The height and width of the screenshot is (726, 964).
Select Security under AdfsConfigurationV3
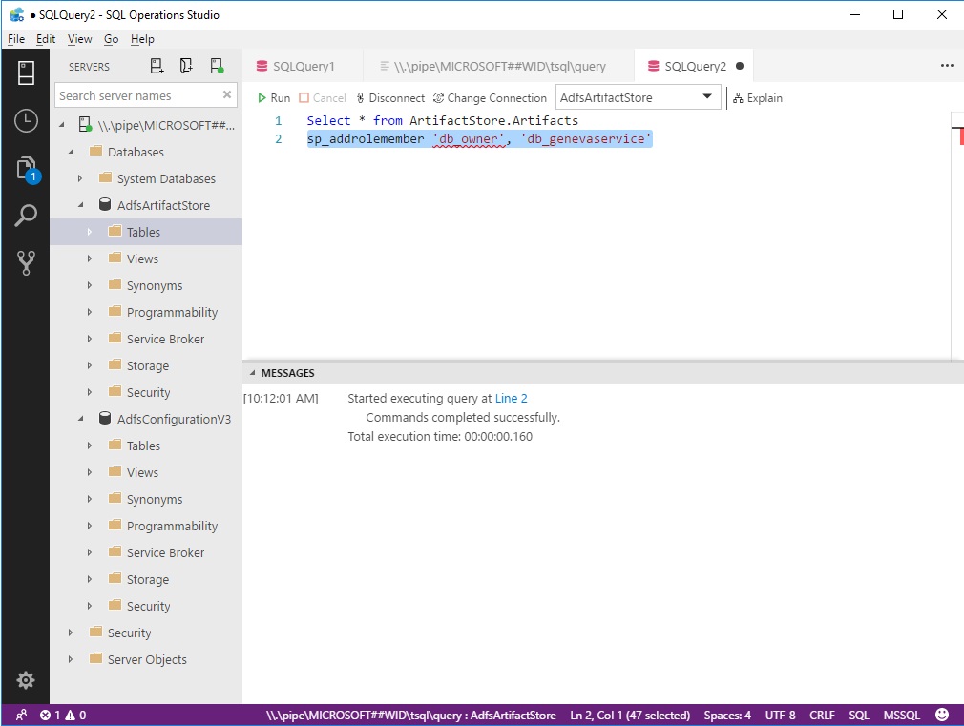pos(146,606)
